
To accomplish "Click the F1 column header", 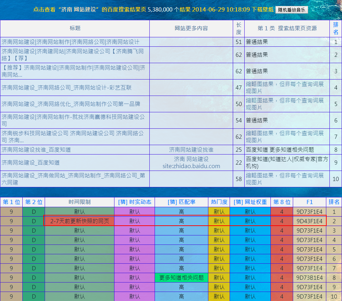I will click(x=310, y=202).
